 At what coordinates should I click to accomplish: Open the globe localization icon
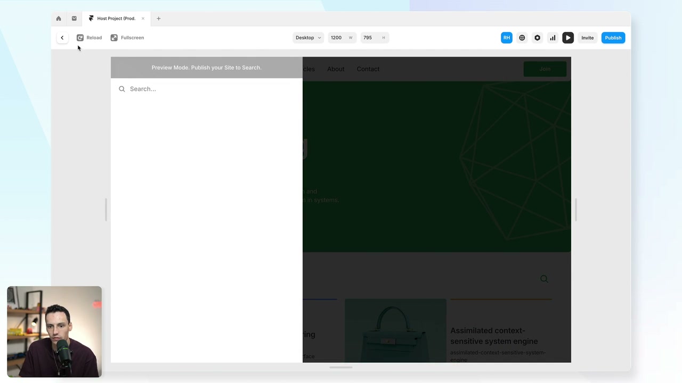click(522, 38)
